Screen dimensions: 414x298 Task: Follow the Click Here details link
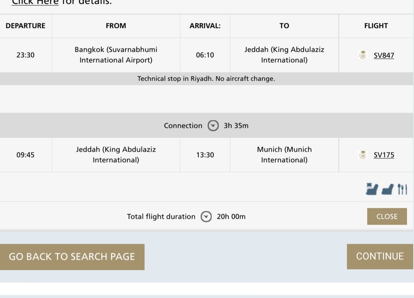35,2
